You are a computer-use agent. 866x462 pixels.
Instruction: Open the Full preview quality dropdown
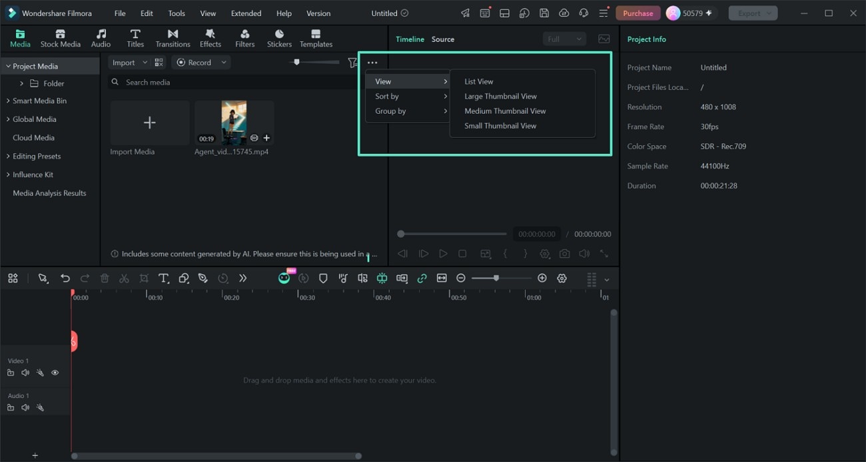[x=564, y=39]
